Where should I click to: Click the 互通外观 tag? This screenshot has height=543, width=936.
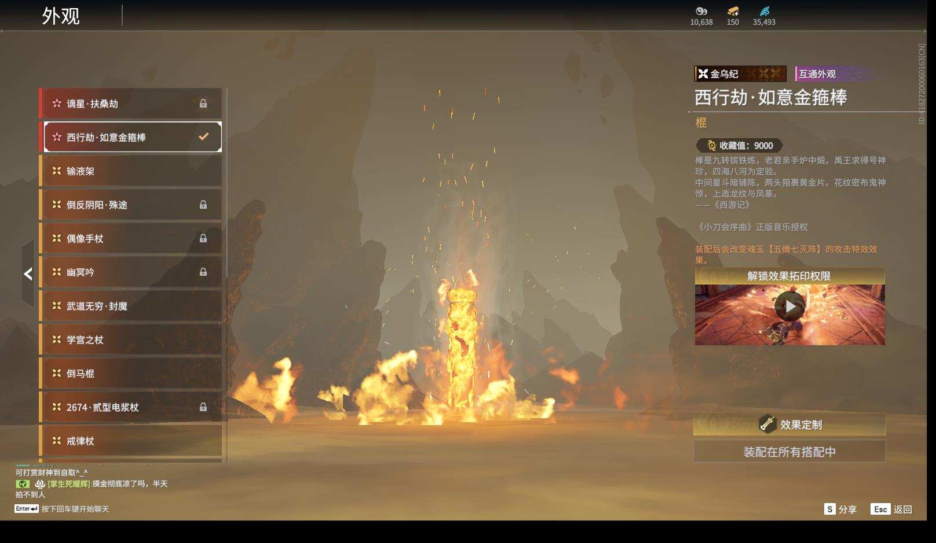tap(834, 73)
